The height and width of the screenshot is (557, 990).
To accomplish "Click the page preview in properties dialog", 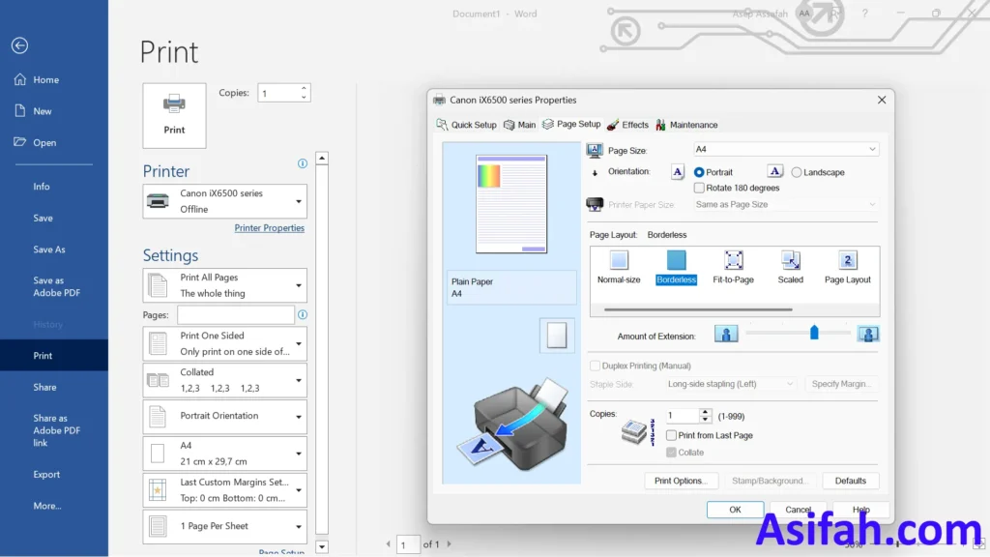I will point(511,204).
